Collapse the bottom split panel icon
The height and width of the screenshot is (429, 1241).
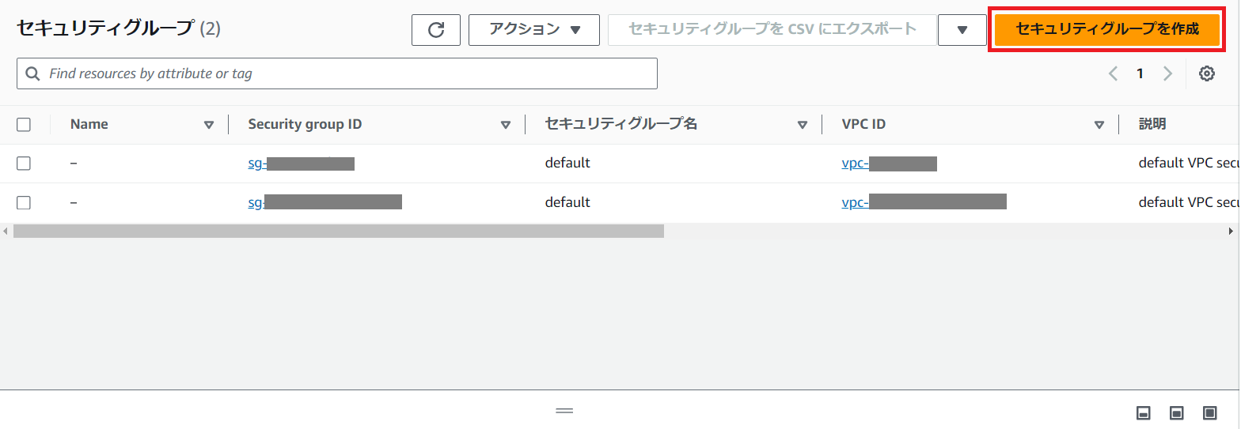(x=1143, y=412)
